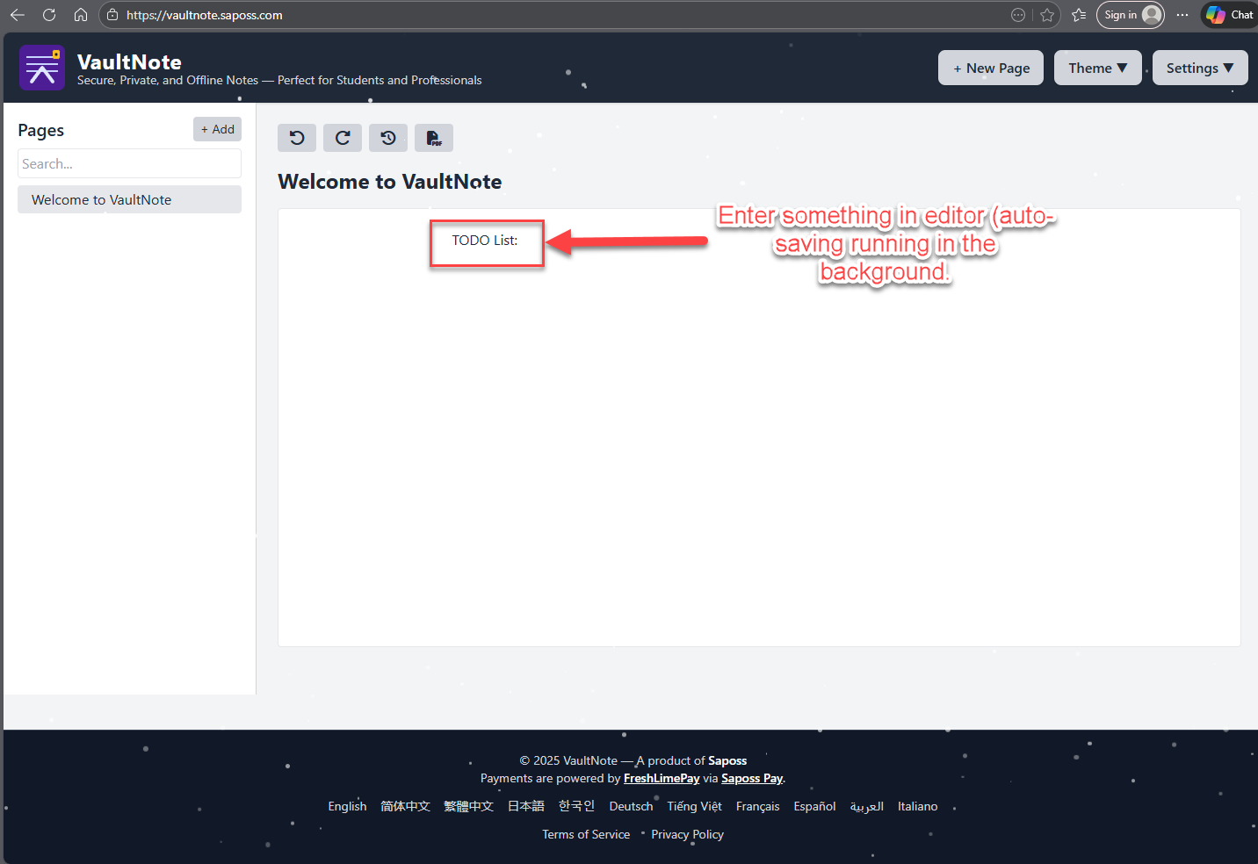Open version history clock icon
The width and height of the screenshot is (1258, 864).
click(x=388, y=138)
